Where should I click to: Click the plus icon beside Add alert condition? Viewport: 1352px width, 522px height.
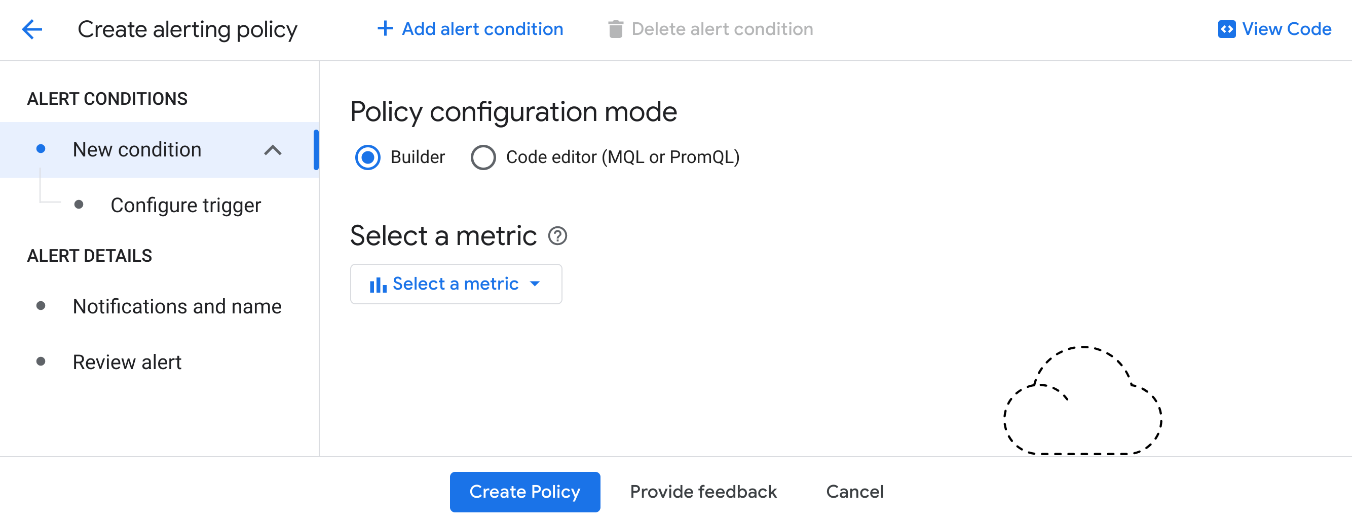click(x=385, y=29)
